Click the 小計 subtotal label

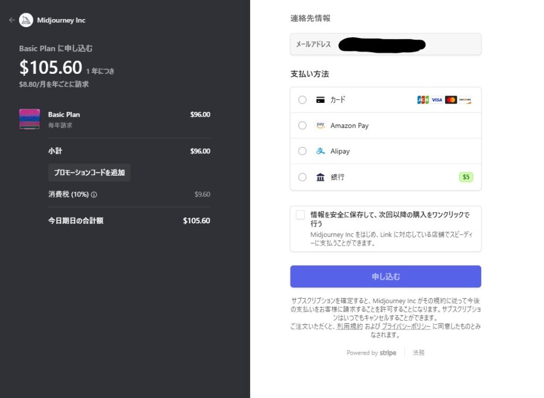55,151
